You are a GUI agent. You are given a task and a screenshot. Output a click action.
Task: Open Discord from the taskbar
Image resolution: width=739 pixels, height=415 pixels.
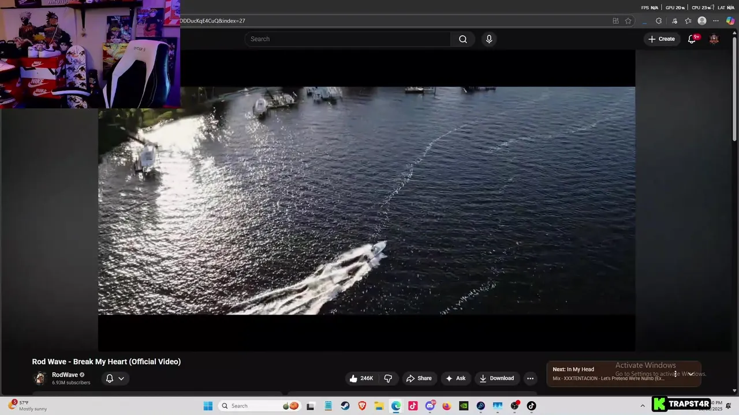click(x=430, y=406)
